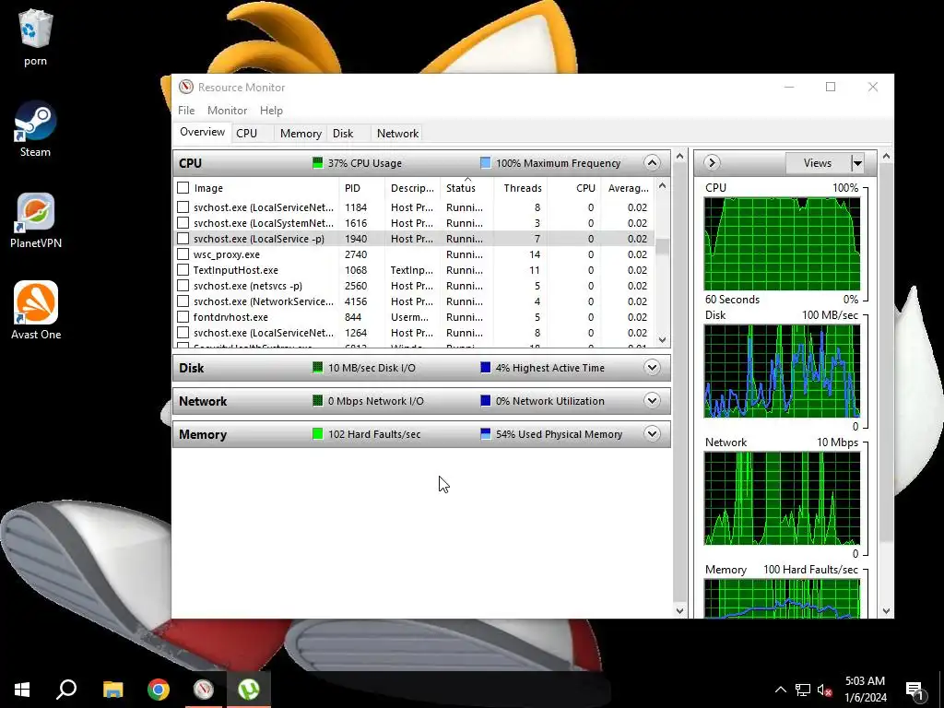Screen dimensions: 944x708
Task: Click the blue Maximum Frequency indicator square
Action: [x=485, y=163]
